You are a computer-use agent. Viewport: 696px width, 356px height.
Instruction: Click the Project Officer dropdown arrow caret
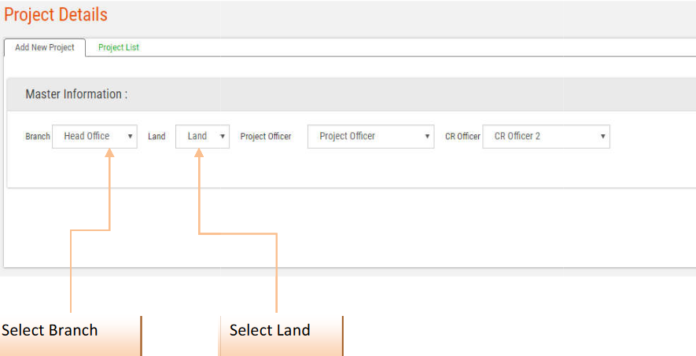coord(427,137)
